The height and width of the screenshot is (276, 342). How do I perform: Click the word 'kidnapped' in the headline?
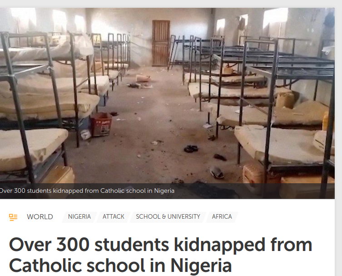[220, 245]
